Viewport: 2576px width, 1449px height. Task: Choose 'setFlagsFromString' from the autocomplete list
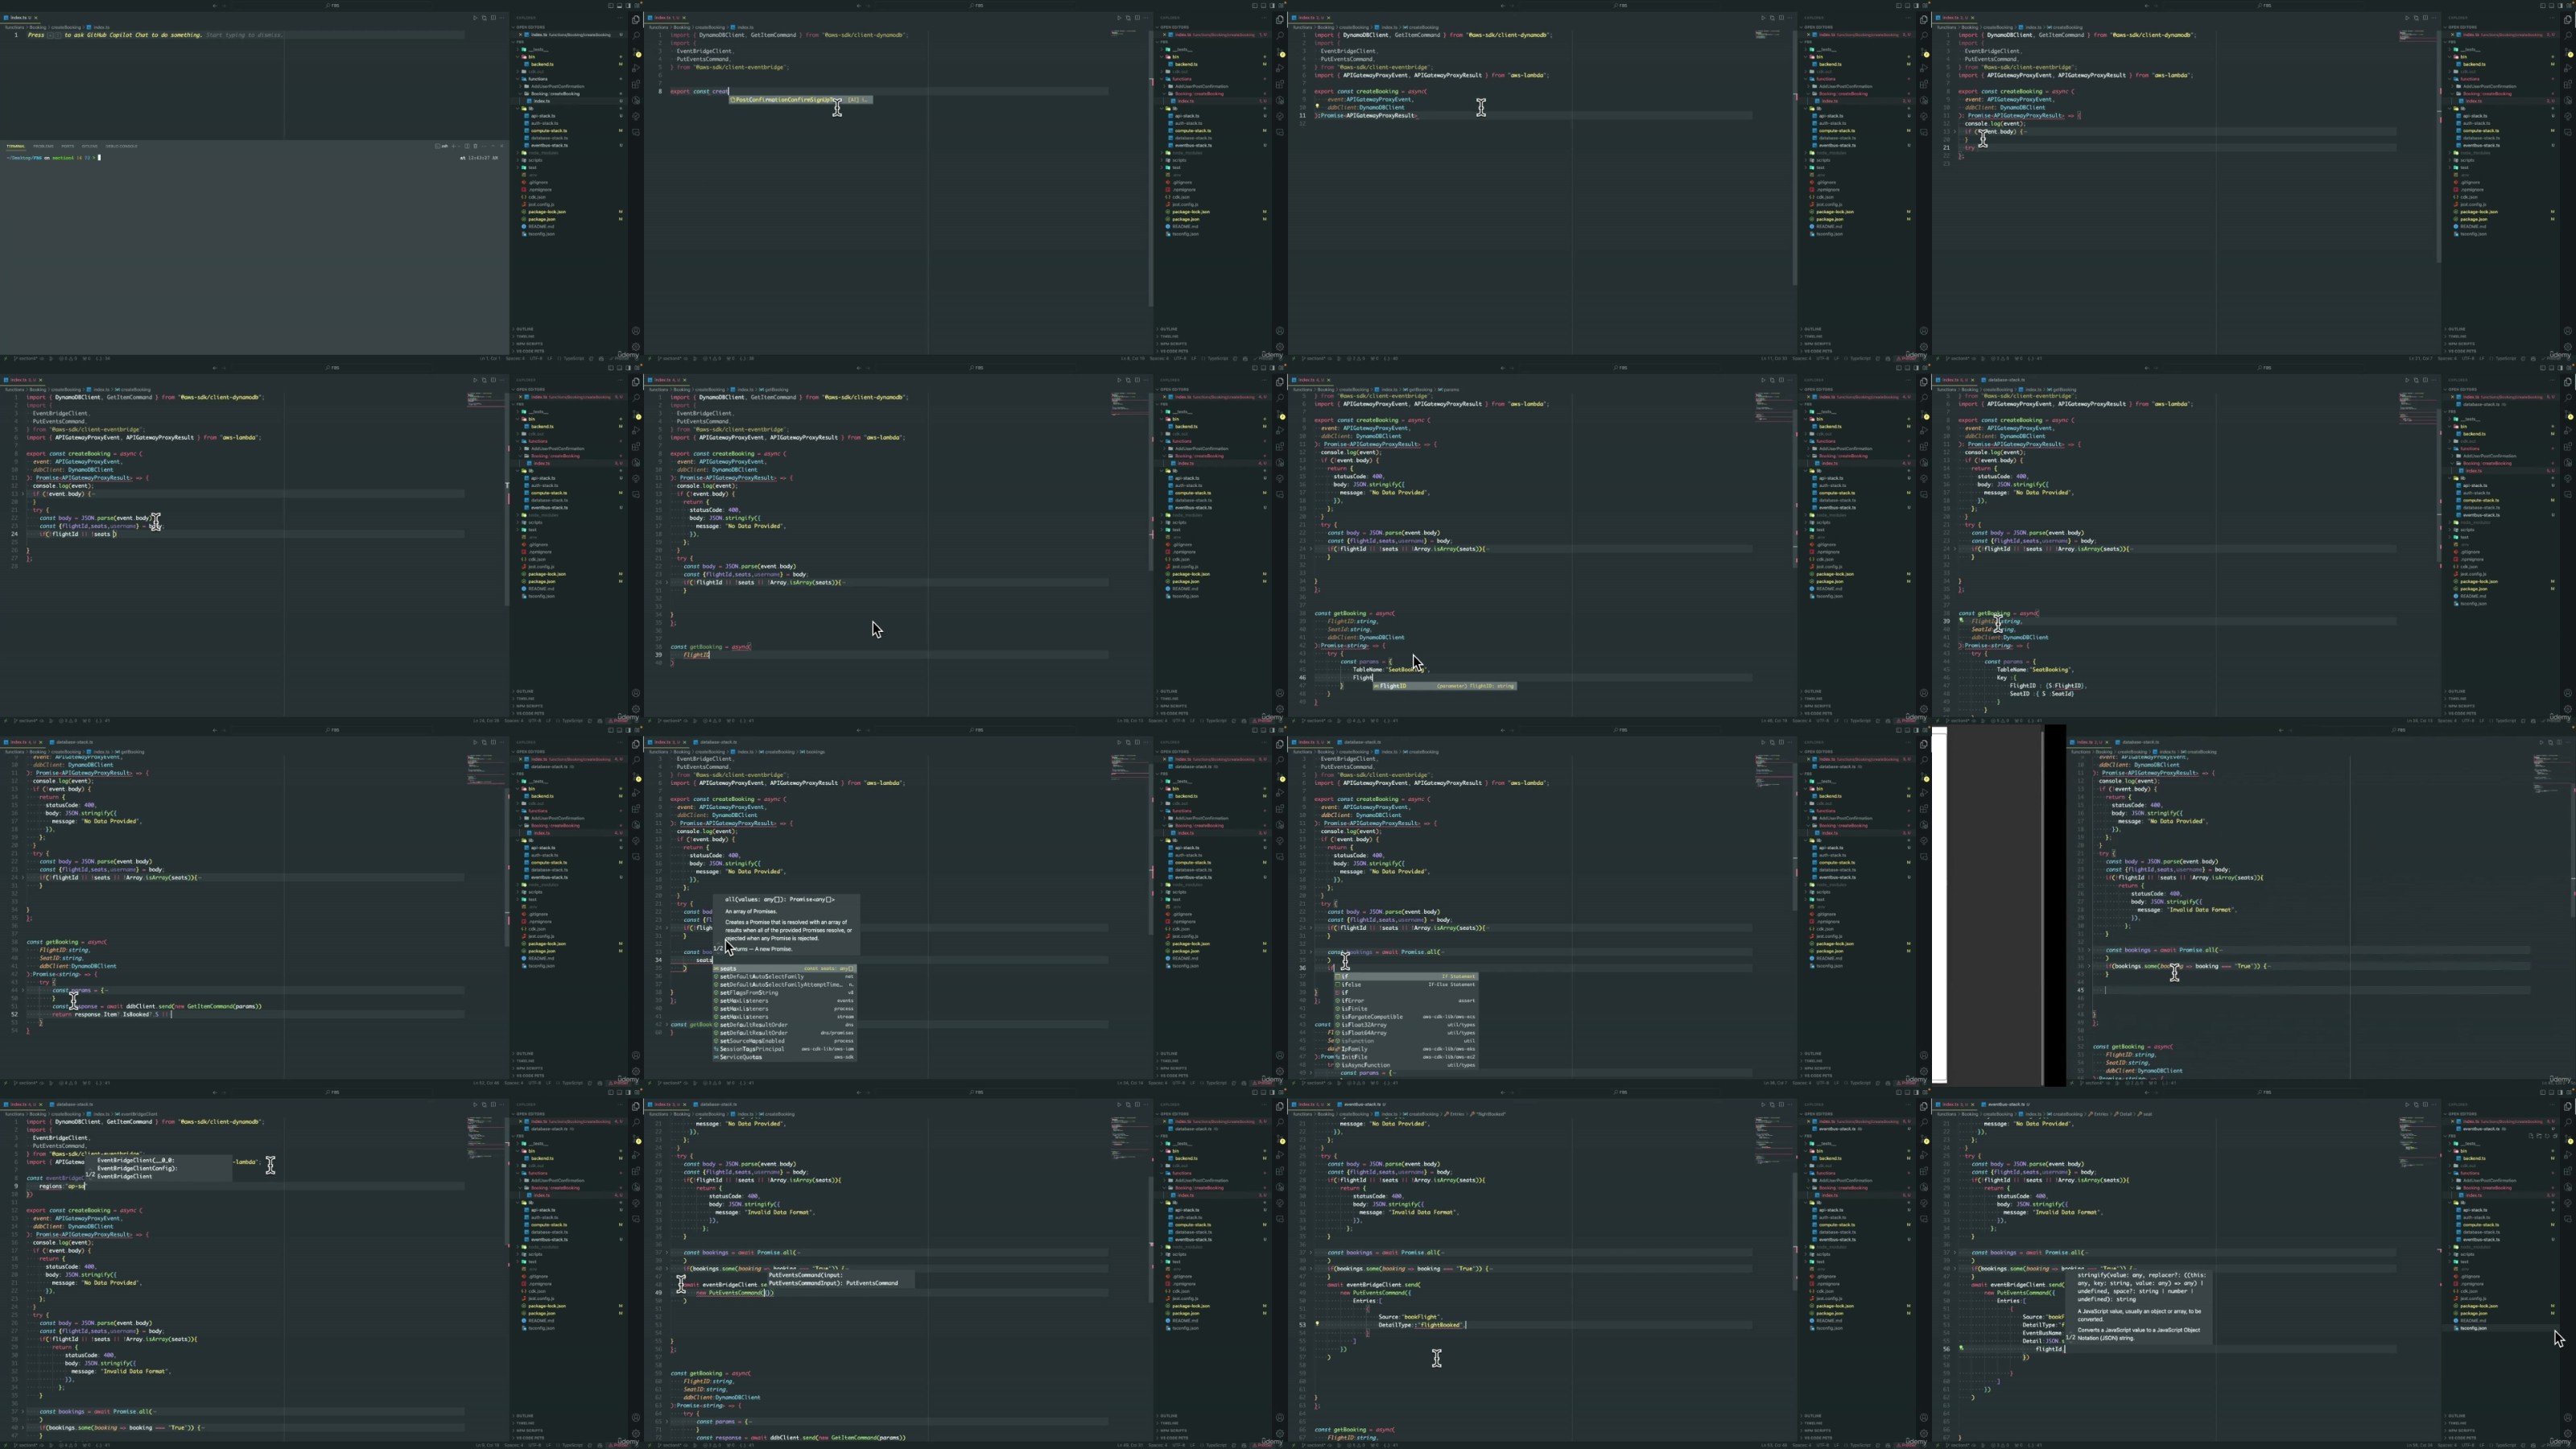coord(785,993)
